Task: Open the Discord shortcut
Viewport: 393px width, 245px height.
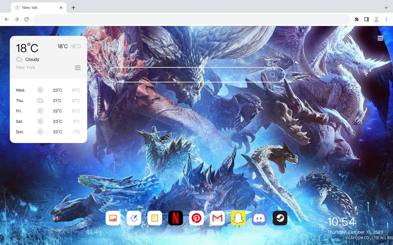Action: [259, 218]
